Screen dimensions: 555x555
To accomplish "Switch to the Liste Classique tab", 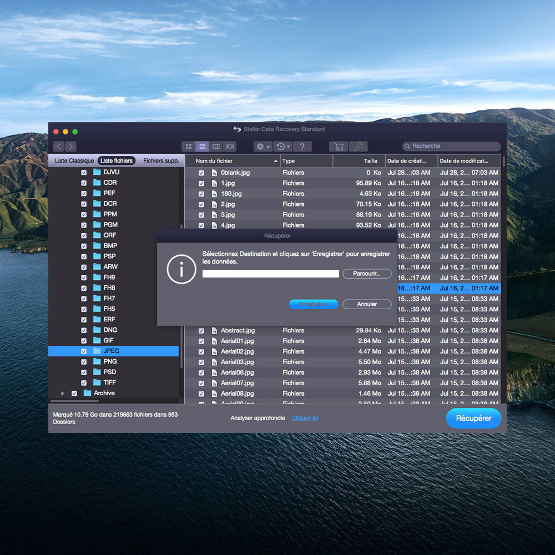I will [x=74, y=161].
